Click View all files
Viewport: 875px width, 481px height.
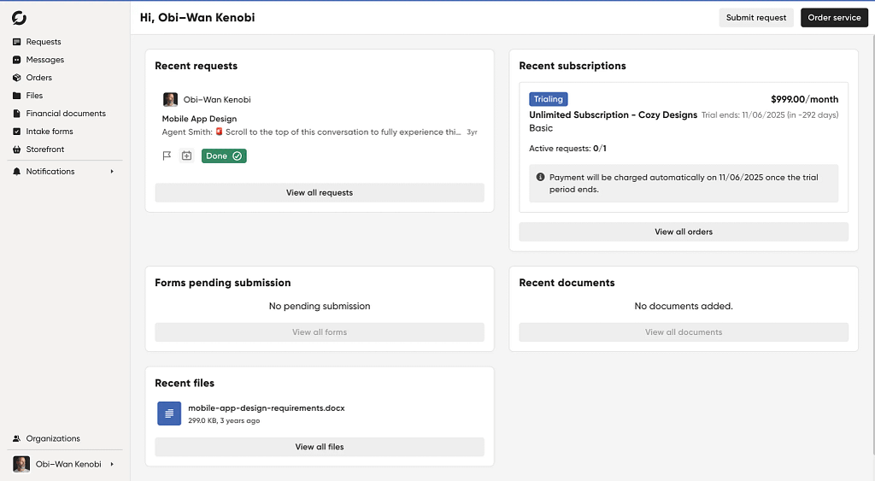pyautogui.click(x=320, y=447)
